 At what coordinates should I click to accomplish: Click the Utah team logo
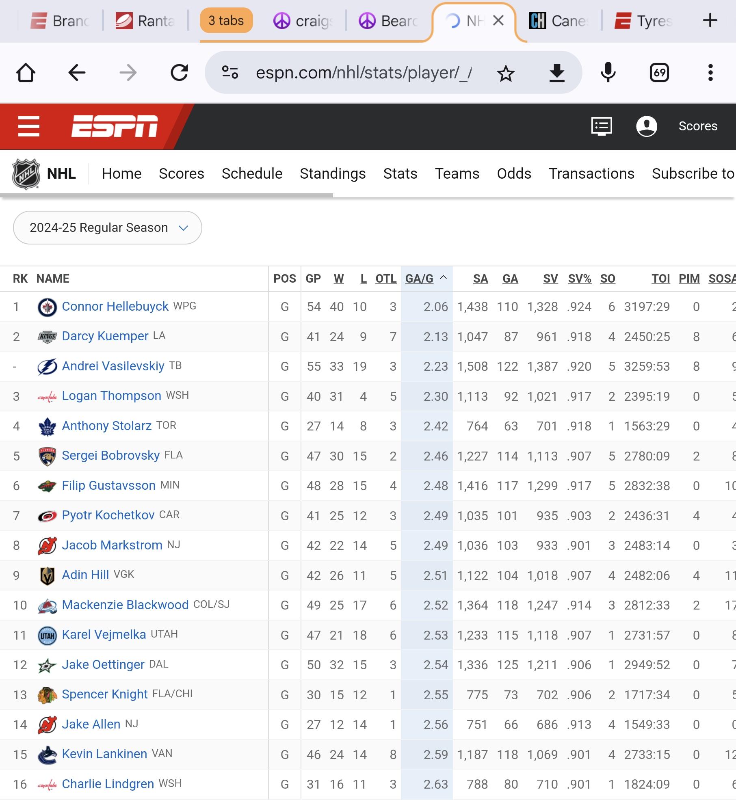[47, 635]
